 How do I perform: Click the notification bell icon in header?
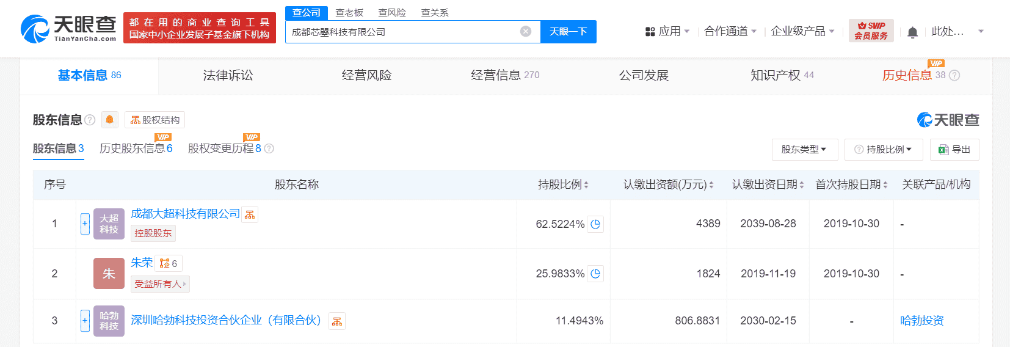(912, 32)
